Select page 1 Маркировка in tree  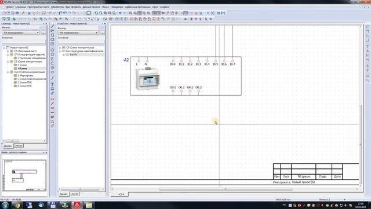tap(26, 75)
